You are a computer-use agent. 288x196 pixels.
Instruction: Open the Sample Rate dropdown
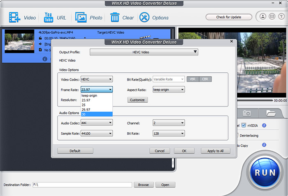coord(97,134)
